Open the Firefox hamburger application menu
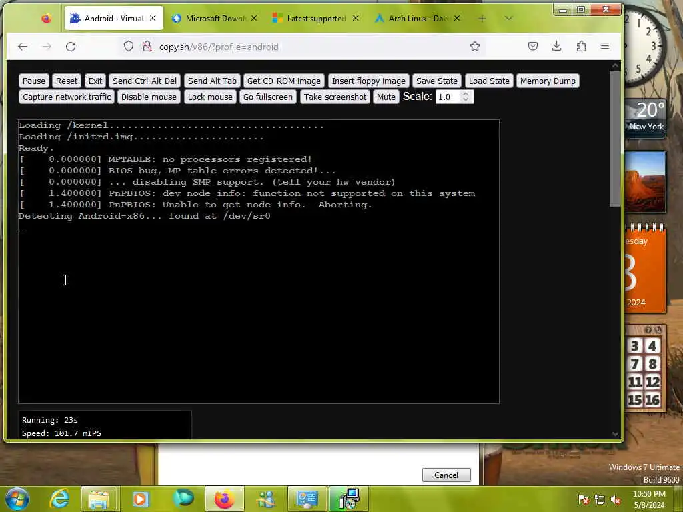 tap(604, 46)
